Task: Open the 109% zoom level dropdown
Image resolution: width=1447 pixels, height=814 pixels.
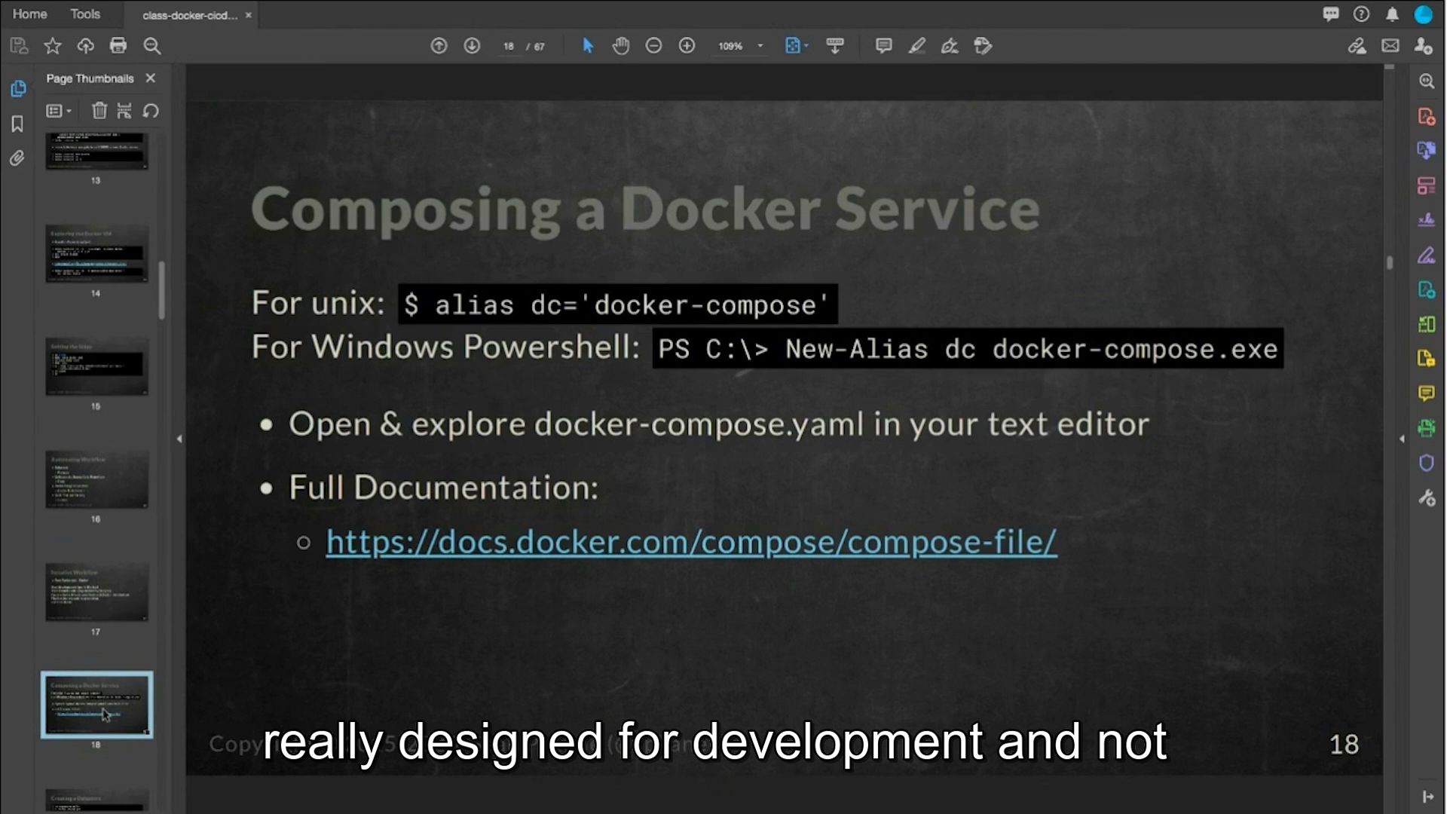Action: pos(740,46)
